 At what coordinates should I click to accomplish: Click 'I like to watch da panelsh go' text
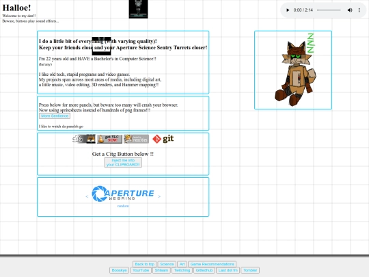61,127
